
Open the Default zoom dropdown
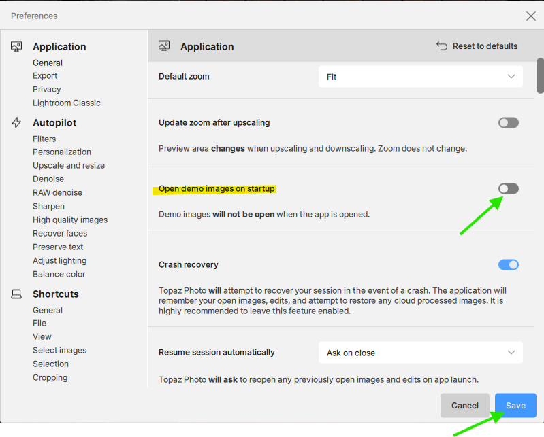pos(420,77)
